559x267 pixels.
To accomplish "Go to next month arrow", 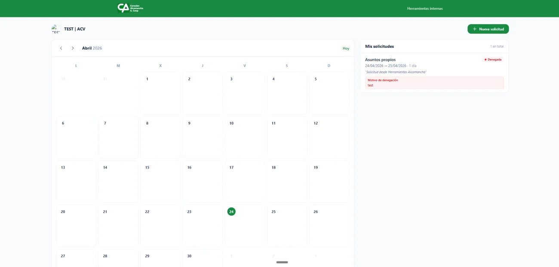I will pyautogui.click(x=73, y=48).
